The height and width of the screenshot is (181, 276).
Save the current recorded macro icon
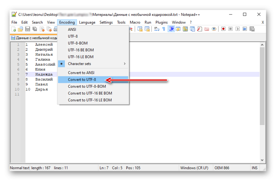tap(252, 29)
